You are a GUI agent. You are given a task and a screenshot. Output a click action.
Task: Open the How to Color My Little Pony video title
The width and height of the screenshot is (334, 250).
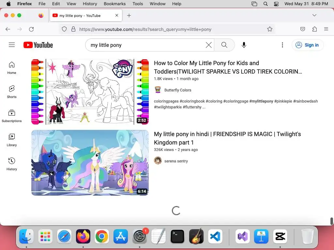[228, 67]
